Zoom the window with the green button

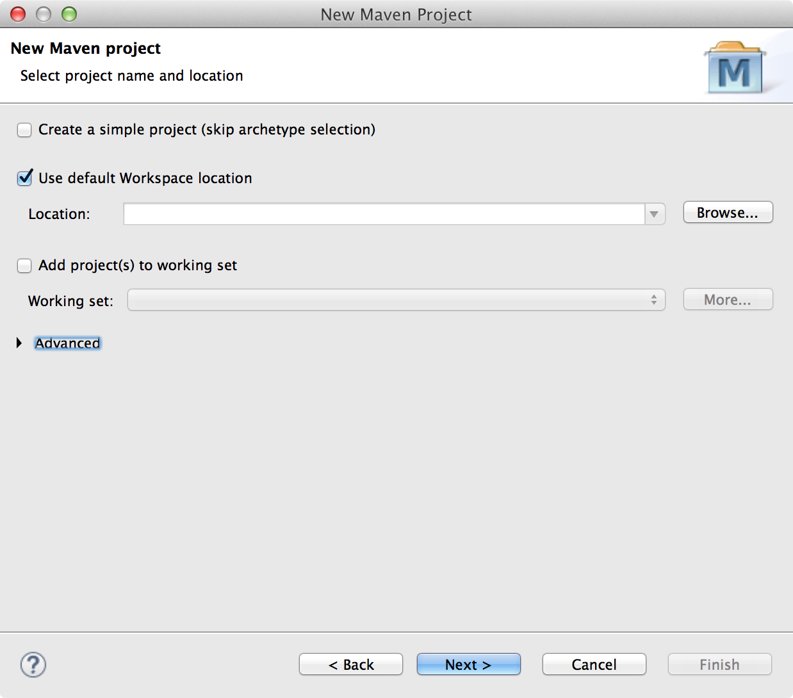69,14
